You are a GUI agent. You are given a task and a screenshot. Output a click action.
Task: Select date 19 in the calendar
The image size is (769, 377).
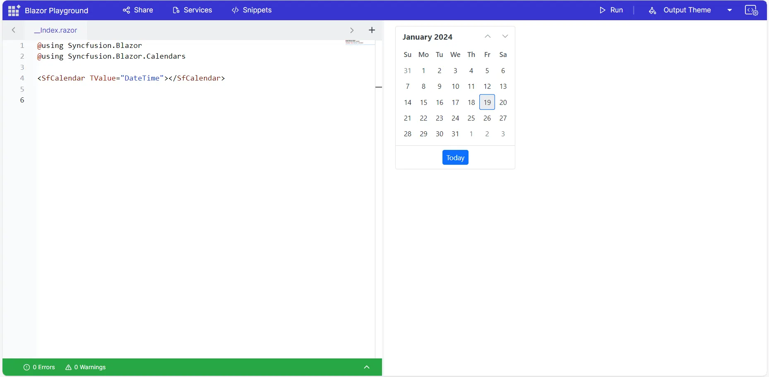pyautogui.click(x=487, y=102)
